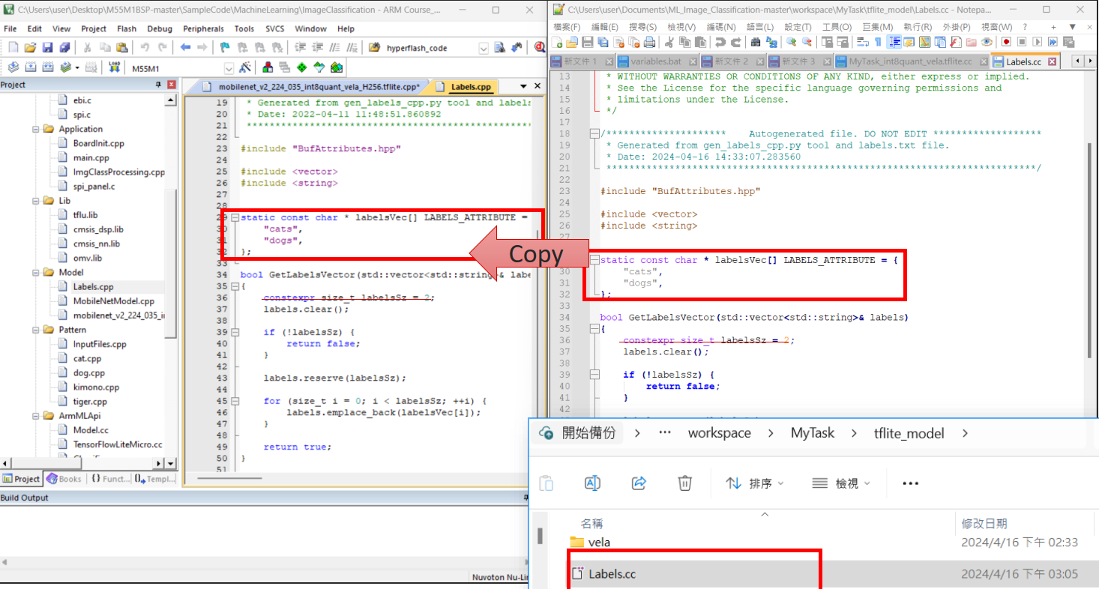1099x589 pixels.
Task: Open the Peripherals menu in Keil
Action: (203, 28)
